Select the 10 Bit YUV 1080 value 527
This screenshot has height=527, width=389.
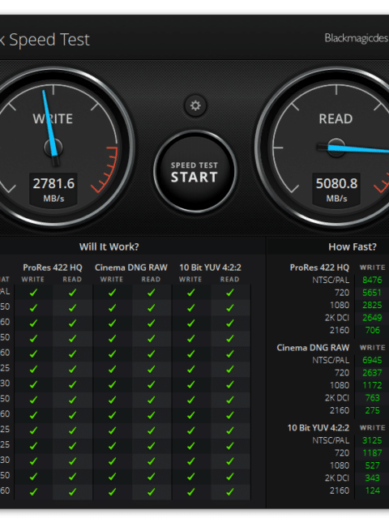[x=373, y=465]
